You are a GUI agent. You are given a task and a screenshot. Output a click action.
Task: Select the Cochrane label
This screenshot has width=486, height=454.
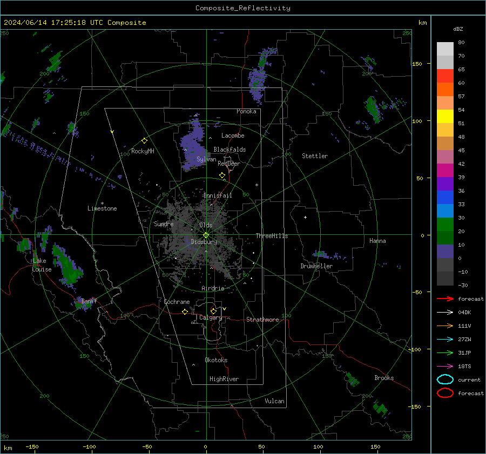[177, 302]
